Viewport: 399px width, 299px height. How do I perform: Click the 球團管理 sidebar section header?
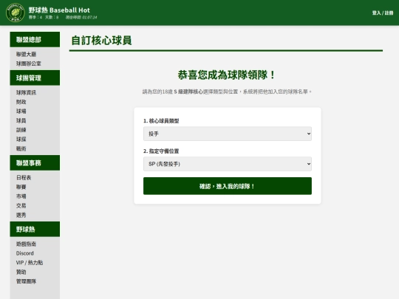pos(35,78)
